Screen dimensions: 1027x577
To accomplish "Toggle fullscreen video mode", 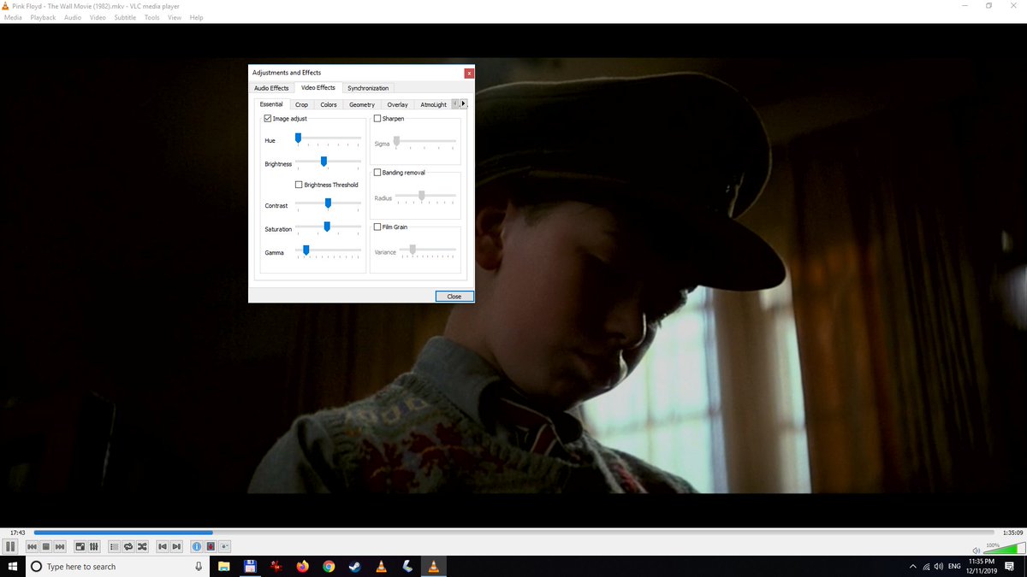I will [80, 546].
